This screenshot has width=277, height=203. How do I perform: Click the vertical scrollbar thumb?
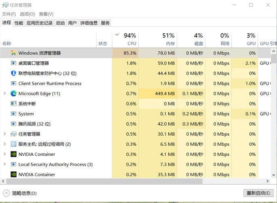tap(274, 59)
